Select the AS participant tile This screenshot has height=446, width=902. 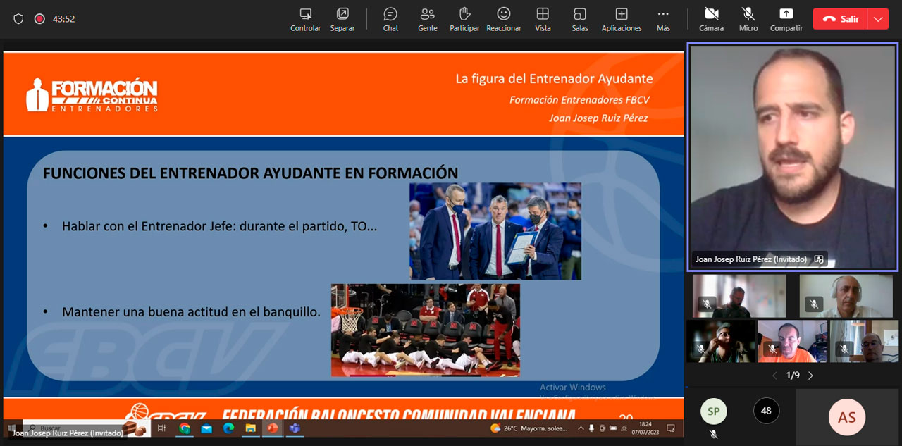(x=846, y=417)
